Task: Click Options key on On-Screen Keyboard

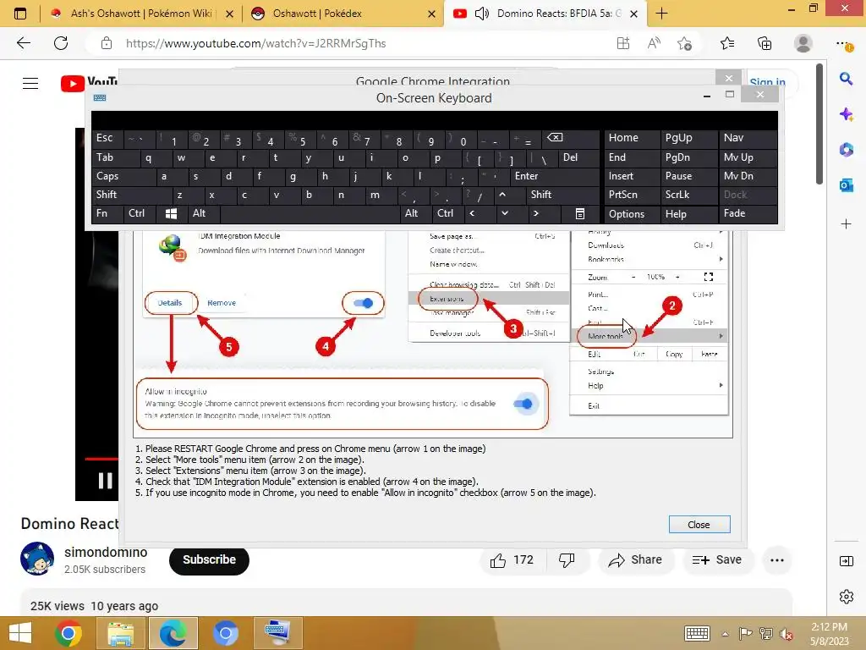Action: tap(632, 213)
